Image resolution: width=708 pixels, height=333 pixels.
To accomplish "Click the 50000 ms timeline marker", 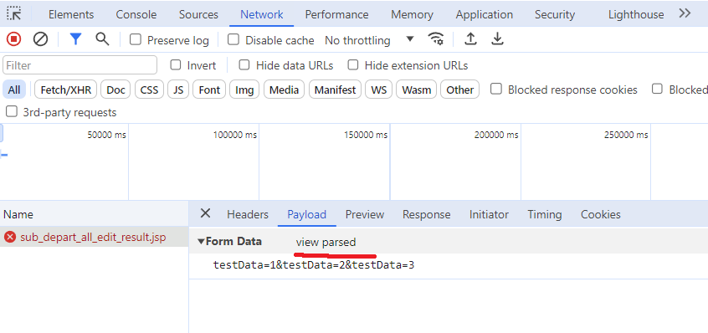I will [x=107, y=135].
